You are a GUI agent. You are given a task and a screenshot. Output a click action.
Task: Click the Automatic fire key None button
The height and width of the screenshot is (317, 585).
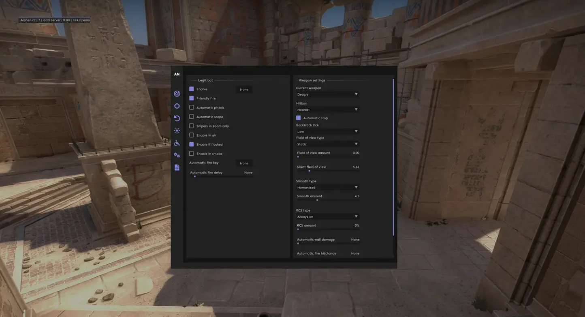244,163
